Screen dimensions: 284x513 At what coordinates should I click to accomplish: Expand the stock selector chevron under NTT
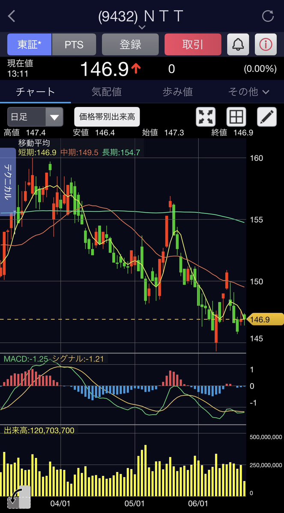142,27
